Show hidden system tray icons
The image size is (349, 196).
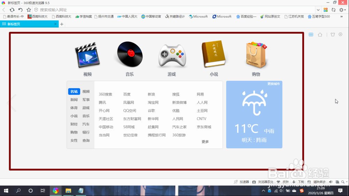click(x=263, y=191)
